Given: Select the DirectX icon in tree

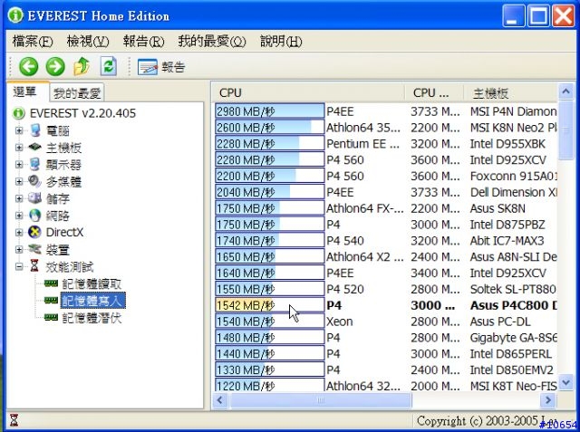Looking at the screenshot, I should (x=34, y=232).
